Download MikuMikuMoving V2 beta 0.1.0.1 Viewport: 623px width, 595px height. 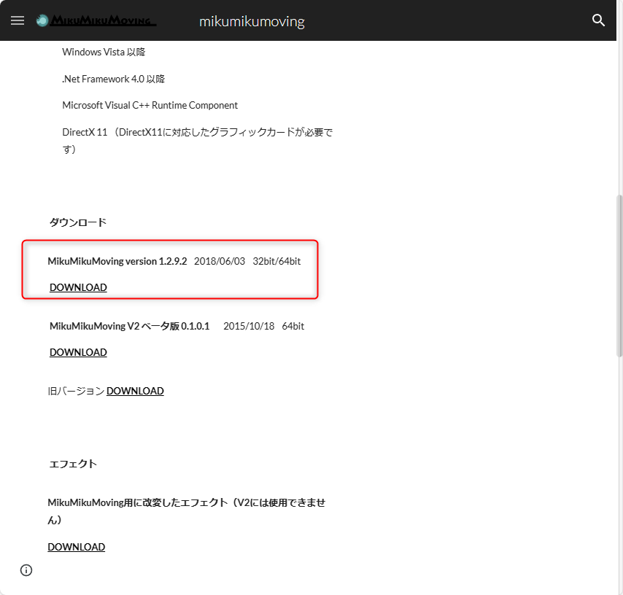[78, 352]
